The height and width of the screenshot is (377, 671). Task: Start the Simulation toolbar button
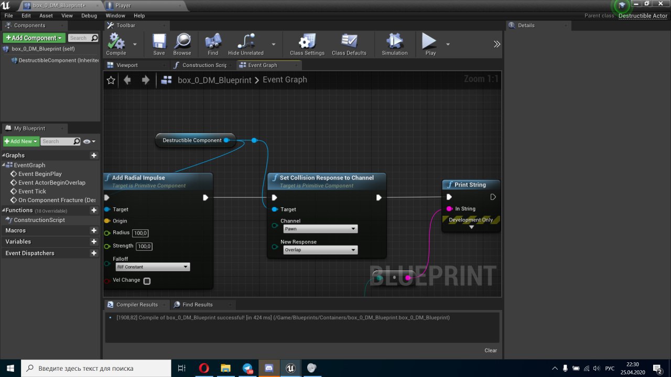(395, 44)
